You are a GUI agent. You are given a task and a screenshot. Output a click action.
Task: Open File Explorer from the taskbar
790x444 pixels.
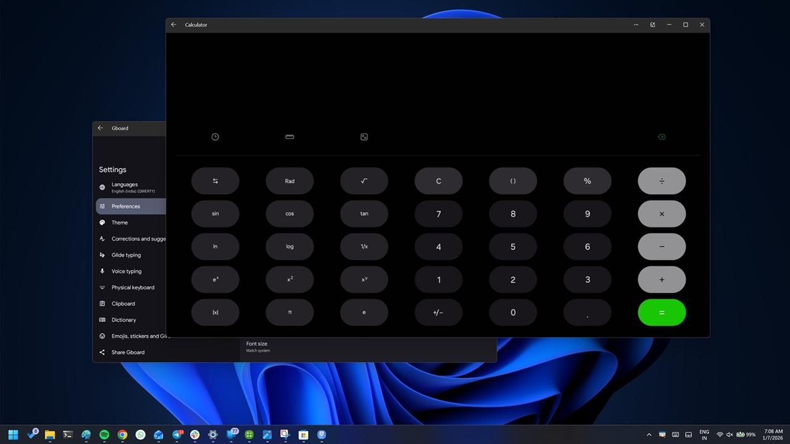(x=49, y=435)
